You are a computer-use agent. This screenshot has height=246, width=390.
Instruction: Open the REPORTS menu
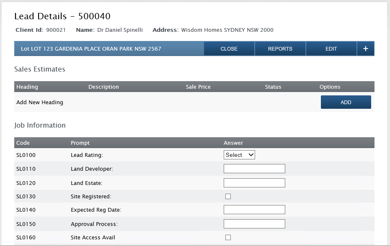coord(280,49)
